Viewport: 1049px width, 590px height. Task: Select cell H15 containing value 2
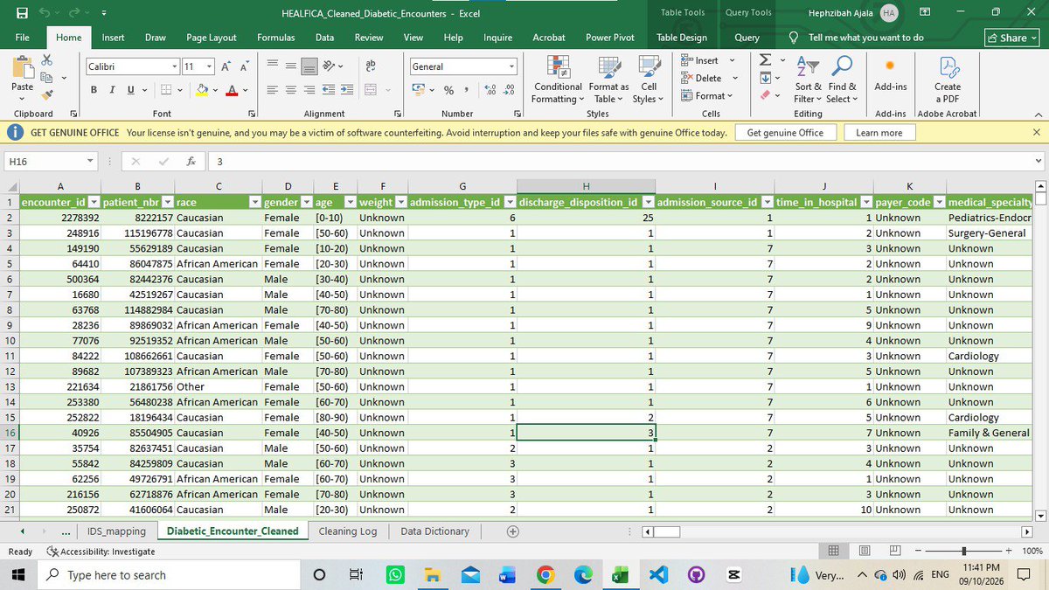(586, 417)
